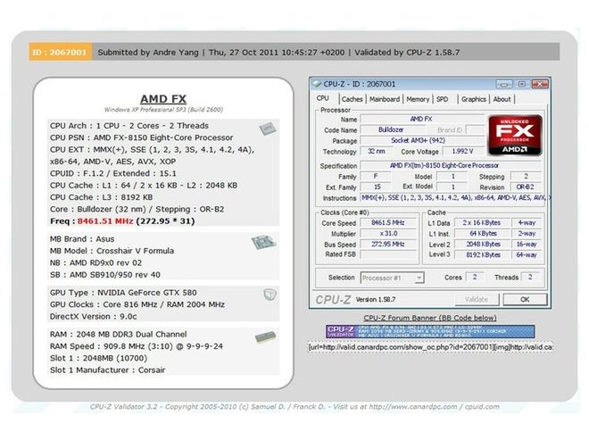Click the CPU-Z Validator forum banner image
589x440 pixels.
coord(430,331)
